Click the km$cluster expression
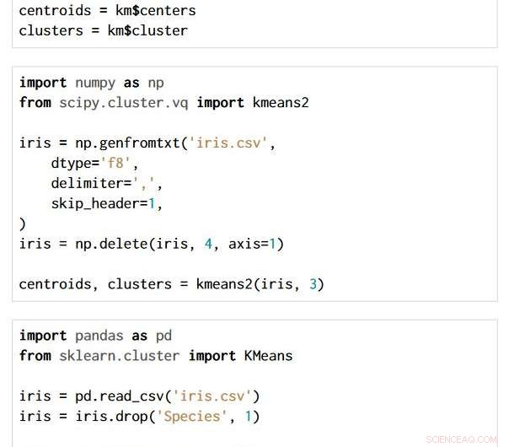Viewport: 509px width, 447px height. [x=147, y=31]
